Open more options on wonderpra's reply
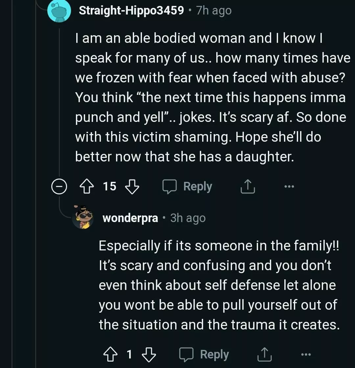The height and width of the screenshot is (368, 355). coord(306,354)
